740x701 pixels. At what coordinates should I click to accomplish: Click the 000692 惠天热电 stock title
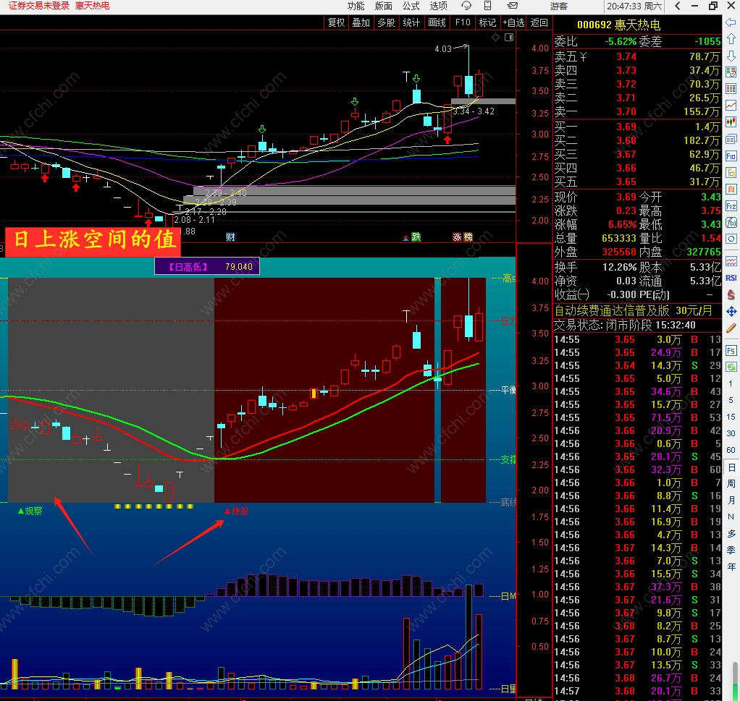click(x=618, y=25)
